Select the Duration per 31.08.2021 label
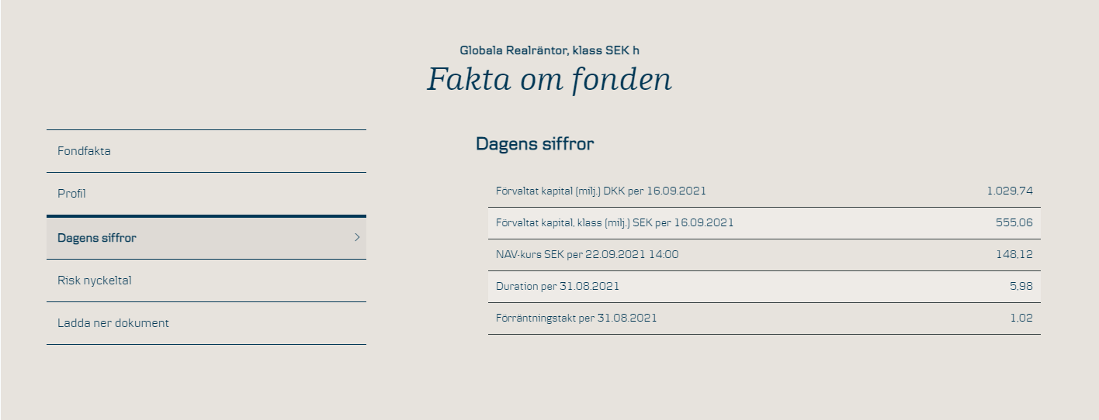 557,286
